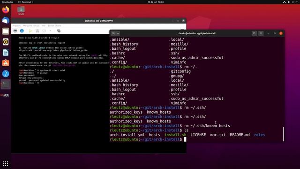
Task: Expand the terminal new-tab dropdown arrow
Action: click(118, 33)
